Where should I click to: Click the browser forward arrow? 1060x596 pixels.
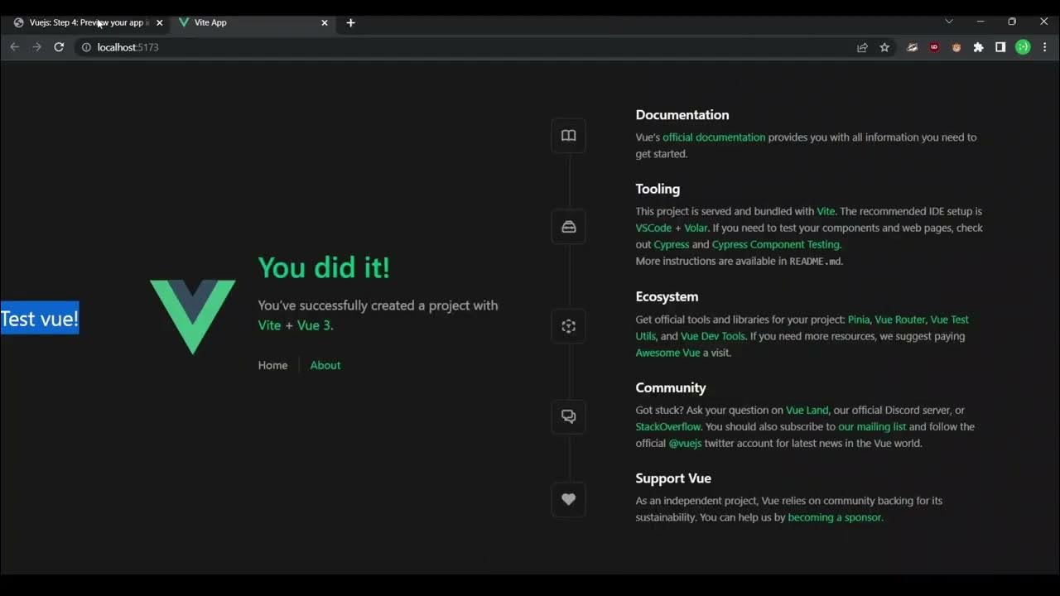(x=36, y=47)
